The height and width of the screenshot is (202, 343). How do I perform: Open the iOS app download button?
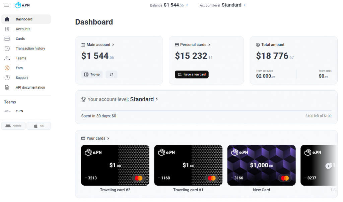[39, 126]
